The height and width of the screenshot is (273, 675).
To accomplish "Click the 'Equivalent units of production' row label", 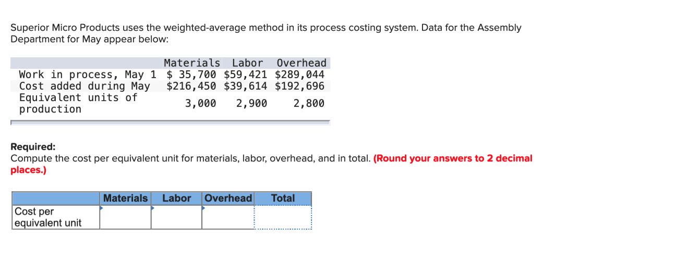I will click(78, 103).
